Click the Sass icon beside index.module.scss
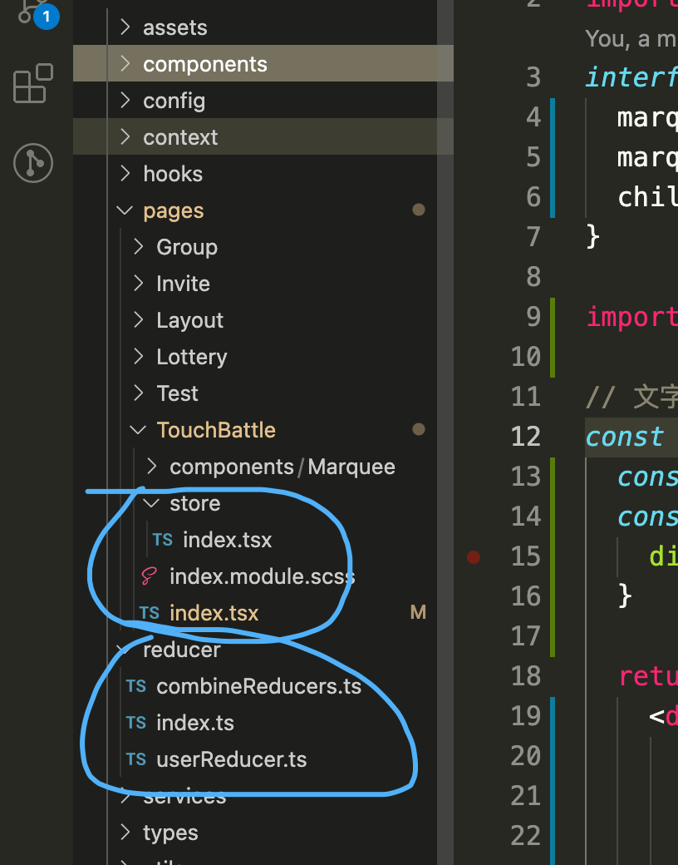This screenshot has width=678, height=865. coord(150,576)
